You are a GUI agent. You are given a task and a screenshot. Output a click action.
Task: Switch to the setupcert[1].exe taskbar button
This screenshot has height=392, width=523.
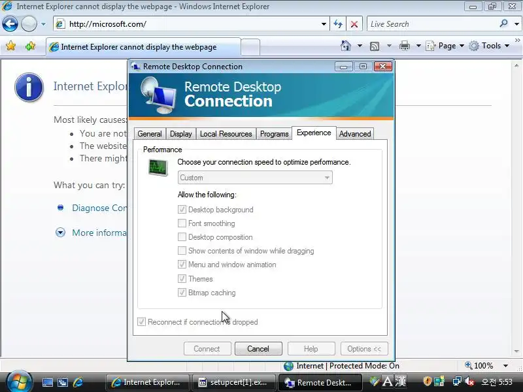tap(234, 382)
